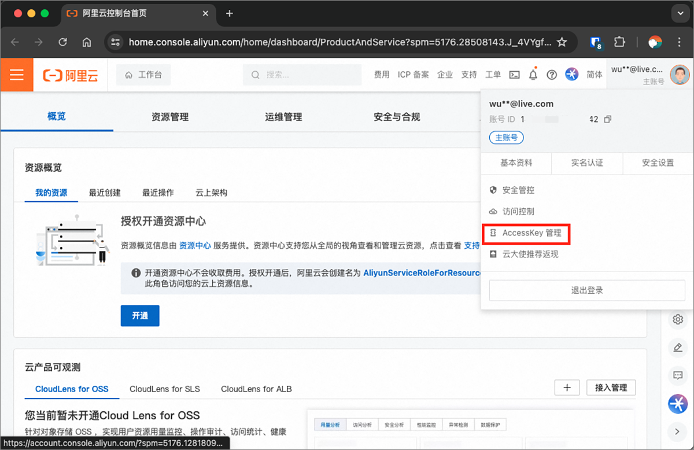
Task: Expand the right sidebar chevron arrow
Action: 678,431
